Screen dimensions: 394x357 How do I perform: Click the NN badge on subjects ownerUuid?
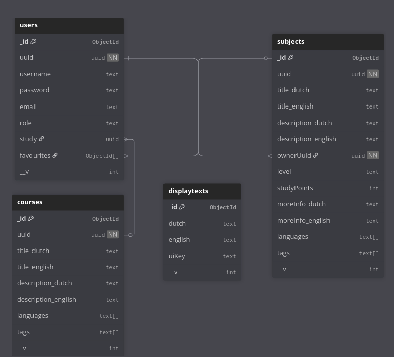tap(373, 156)
